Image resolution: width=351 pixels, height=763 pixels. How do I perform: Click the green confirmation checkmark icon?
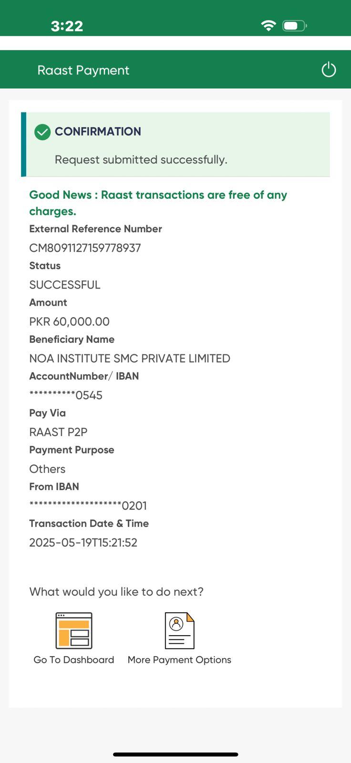[x=42, y=132]
